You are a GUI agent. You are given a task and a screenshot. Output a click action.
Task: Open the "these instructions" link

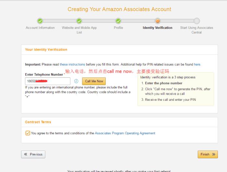(x=72, y=64)
